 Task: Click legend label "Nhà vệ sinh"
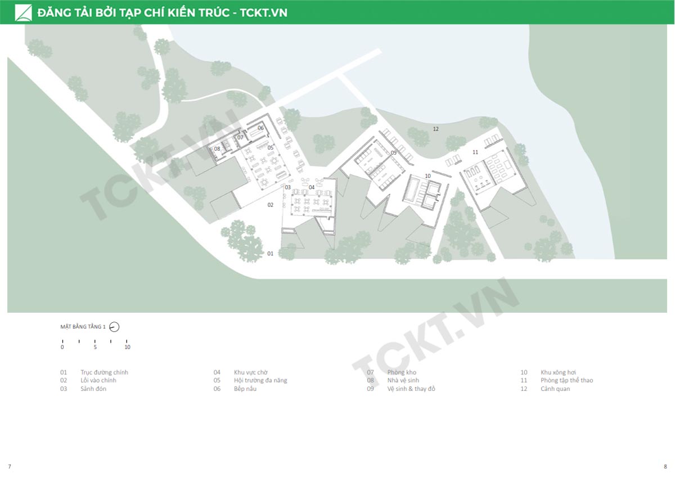tap(403, 380)
